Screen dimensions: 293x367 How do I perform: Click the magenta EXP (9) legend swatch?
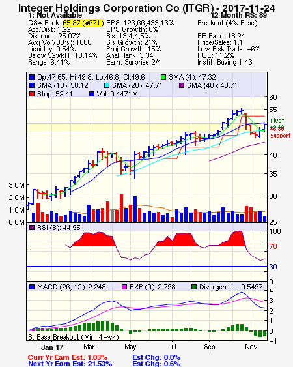124,287
